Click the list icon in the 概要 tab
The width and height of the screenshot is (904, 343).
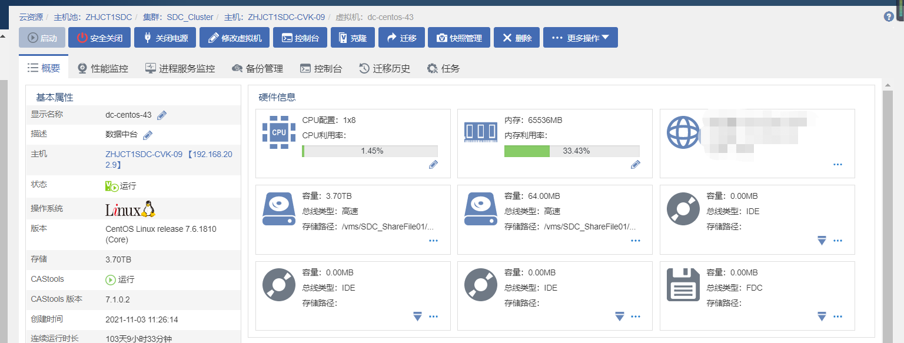[x=33, y=68]
